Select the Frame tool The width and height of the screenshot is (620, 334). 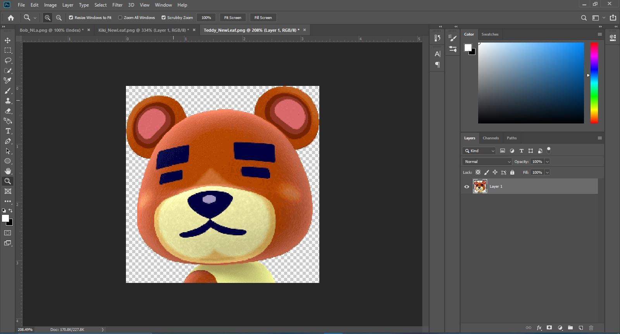click(x=8, y=191)
